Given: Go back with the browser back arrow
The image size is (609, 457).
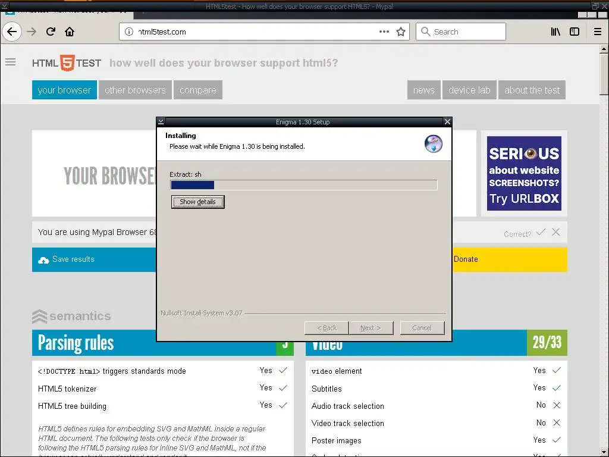Looking at the screenshot, I should tap(12, 32).
